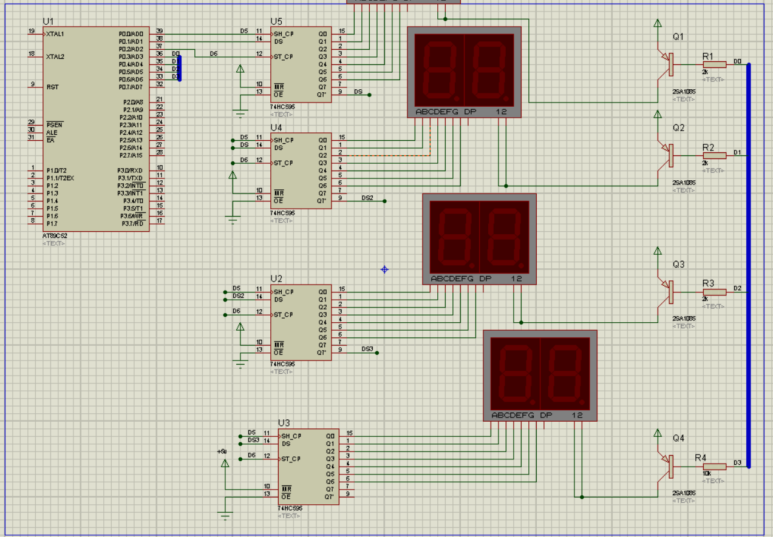Click the DS3 net label on U2 Q7' output
Screen dimensions: 773x537
point(367,349)
